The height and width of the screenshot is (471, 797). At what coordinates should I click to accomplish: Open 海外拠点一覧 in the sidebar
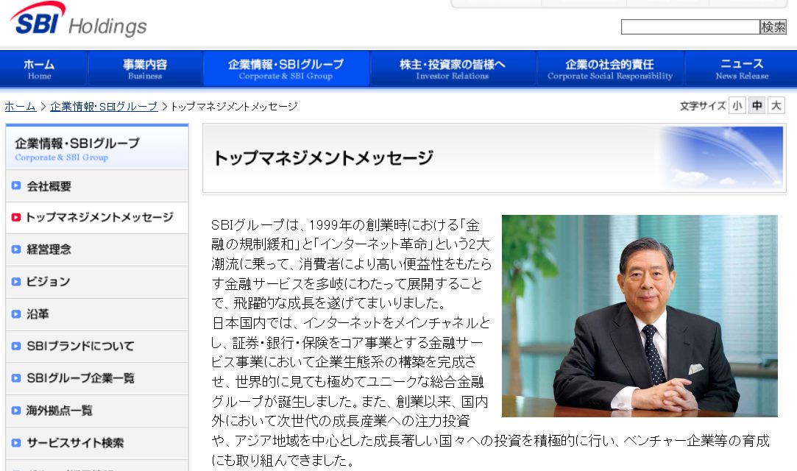click(x=96, y=411)
